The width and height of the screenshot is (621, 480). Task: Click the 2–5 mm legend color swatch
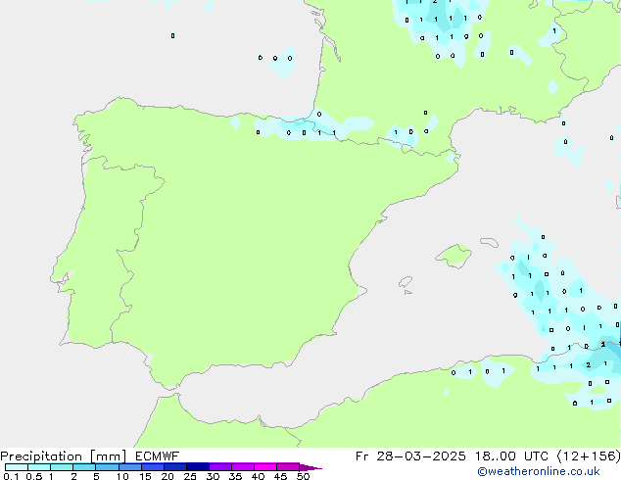coord(84,467)
